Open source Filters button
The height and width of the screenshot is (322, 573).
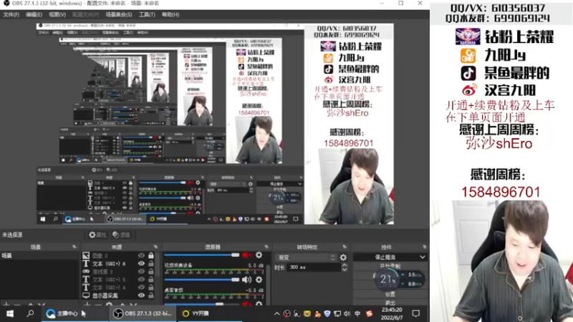121,235
